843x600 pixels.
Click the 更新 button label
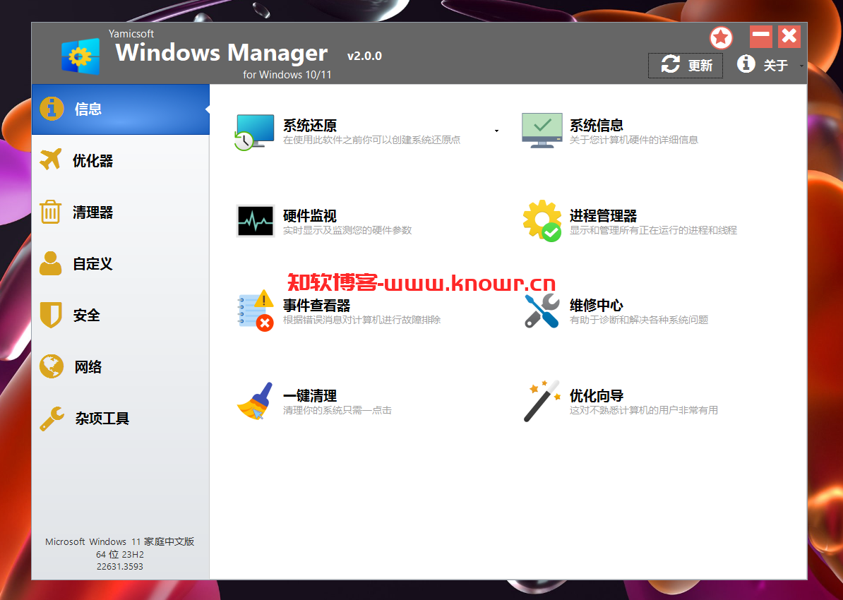coord(700,66)
